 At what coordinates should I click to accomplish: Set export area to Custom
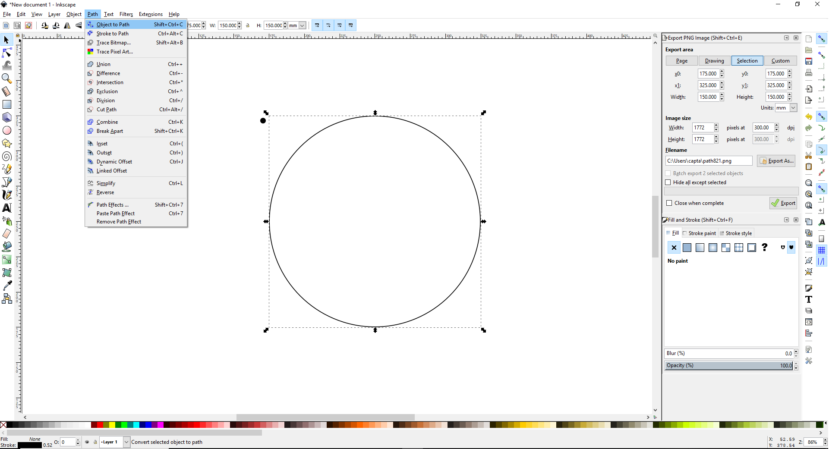[781, 61]
